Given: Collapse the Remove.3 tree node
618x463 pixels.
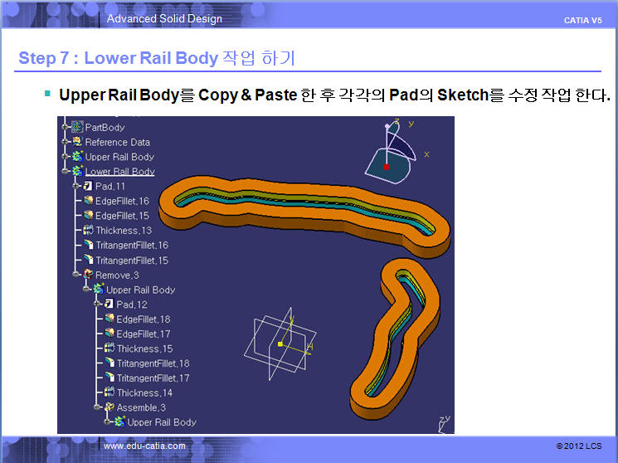Looking at the screenshot, I should (76, 275).
